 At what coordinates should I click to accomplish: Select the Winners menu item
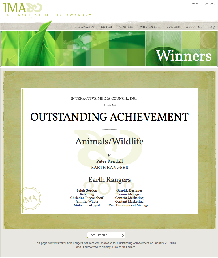(126, 27)
